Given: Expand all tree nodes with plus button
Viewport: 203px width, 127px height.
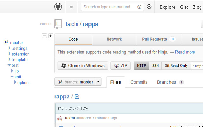Looking at the screenshot, I should point(50,36).
